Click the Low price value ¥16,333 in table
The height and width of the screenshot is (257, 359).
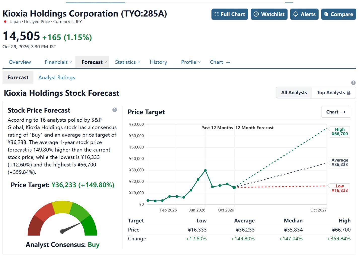197,230
